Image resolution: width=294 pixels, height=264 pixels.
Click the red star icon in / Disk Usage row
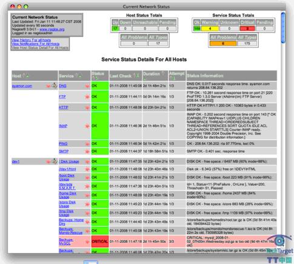click(87, 161)
